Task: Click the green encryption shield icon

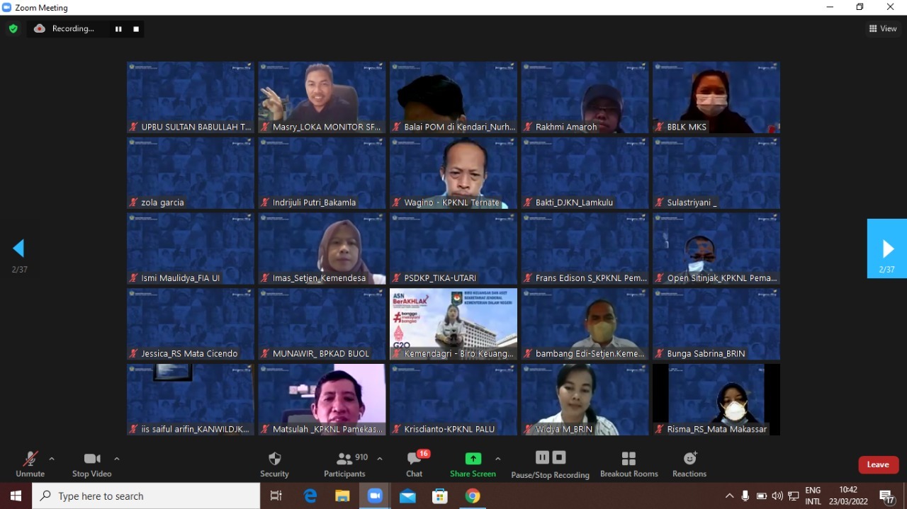Action: point(13,29)
